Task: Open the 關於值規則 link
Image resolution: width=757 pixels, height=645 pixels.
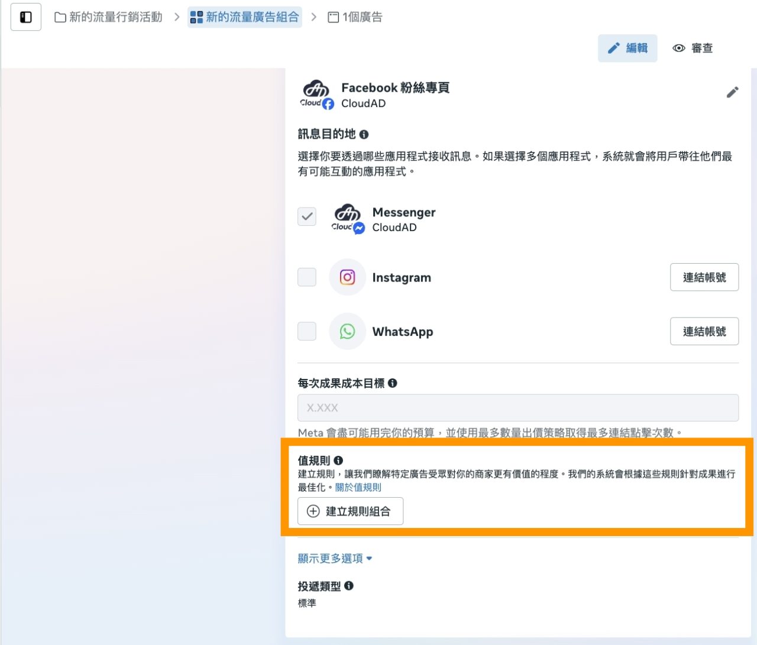Action: coord(358,487)
